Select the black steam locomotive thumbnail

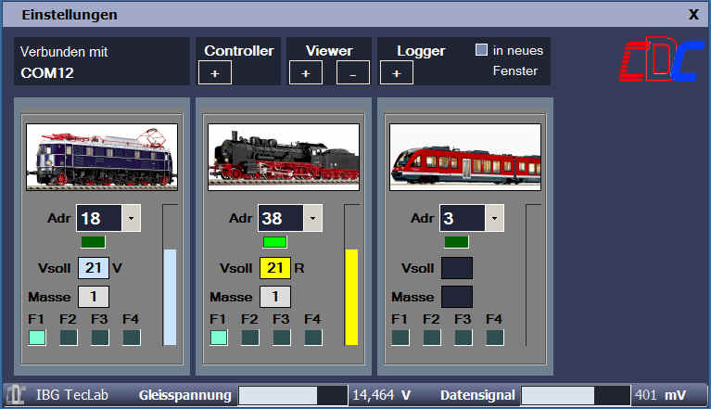[x=284, y=157]
